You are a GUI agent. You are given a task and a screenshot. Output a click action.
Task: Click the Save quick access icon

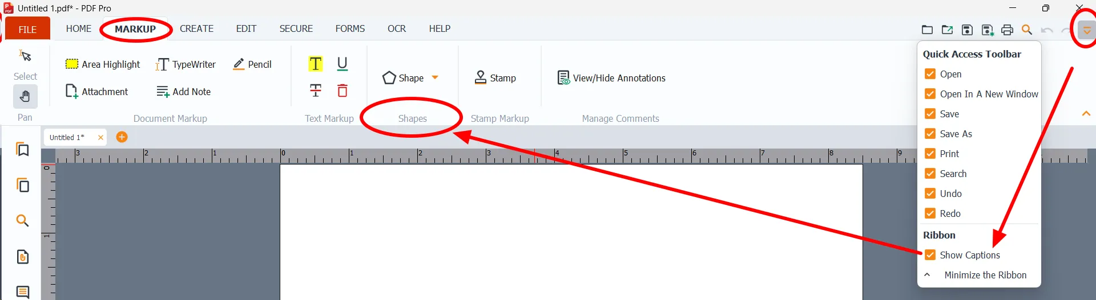967,30
